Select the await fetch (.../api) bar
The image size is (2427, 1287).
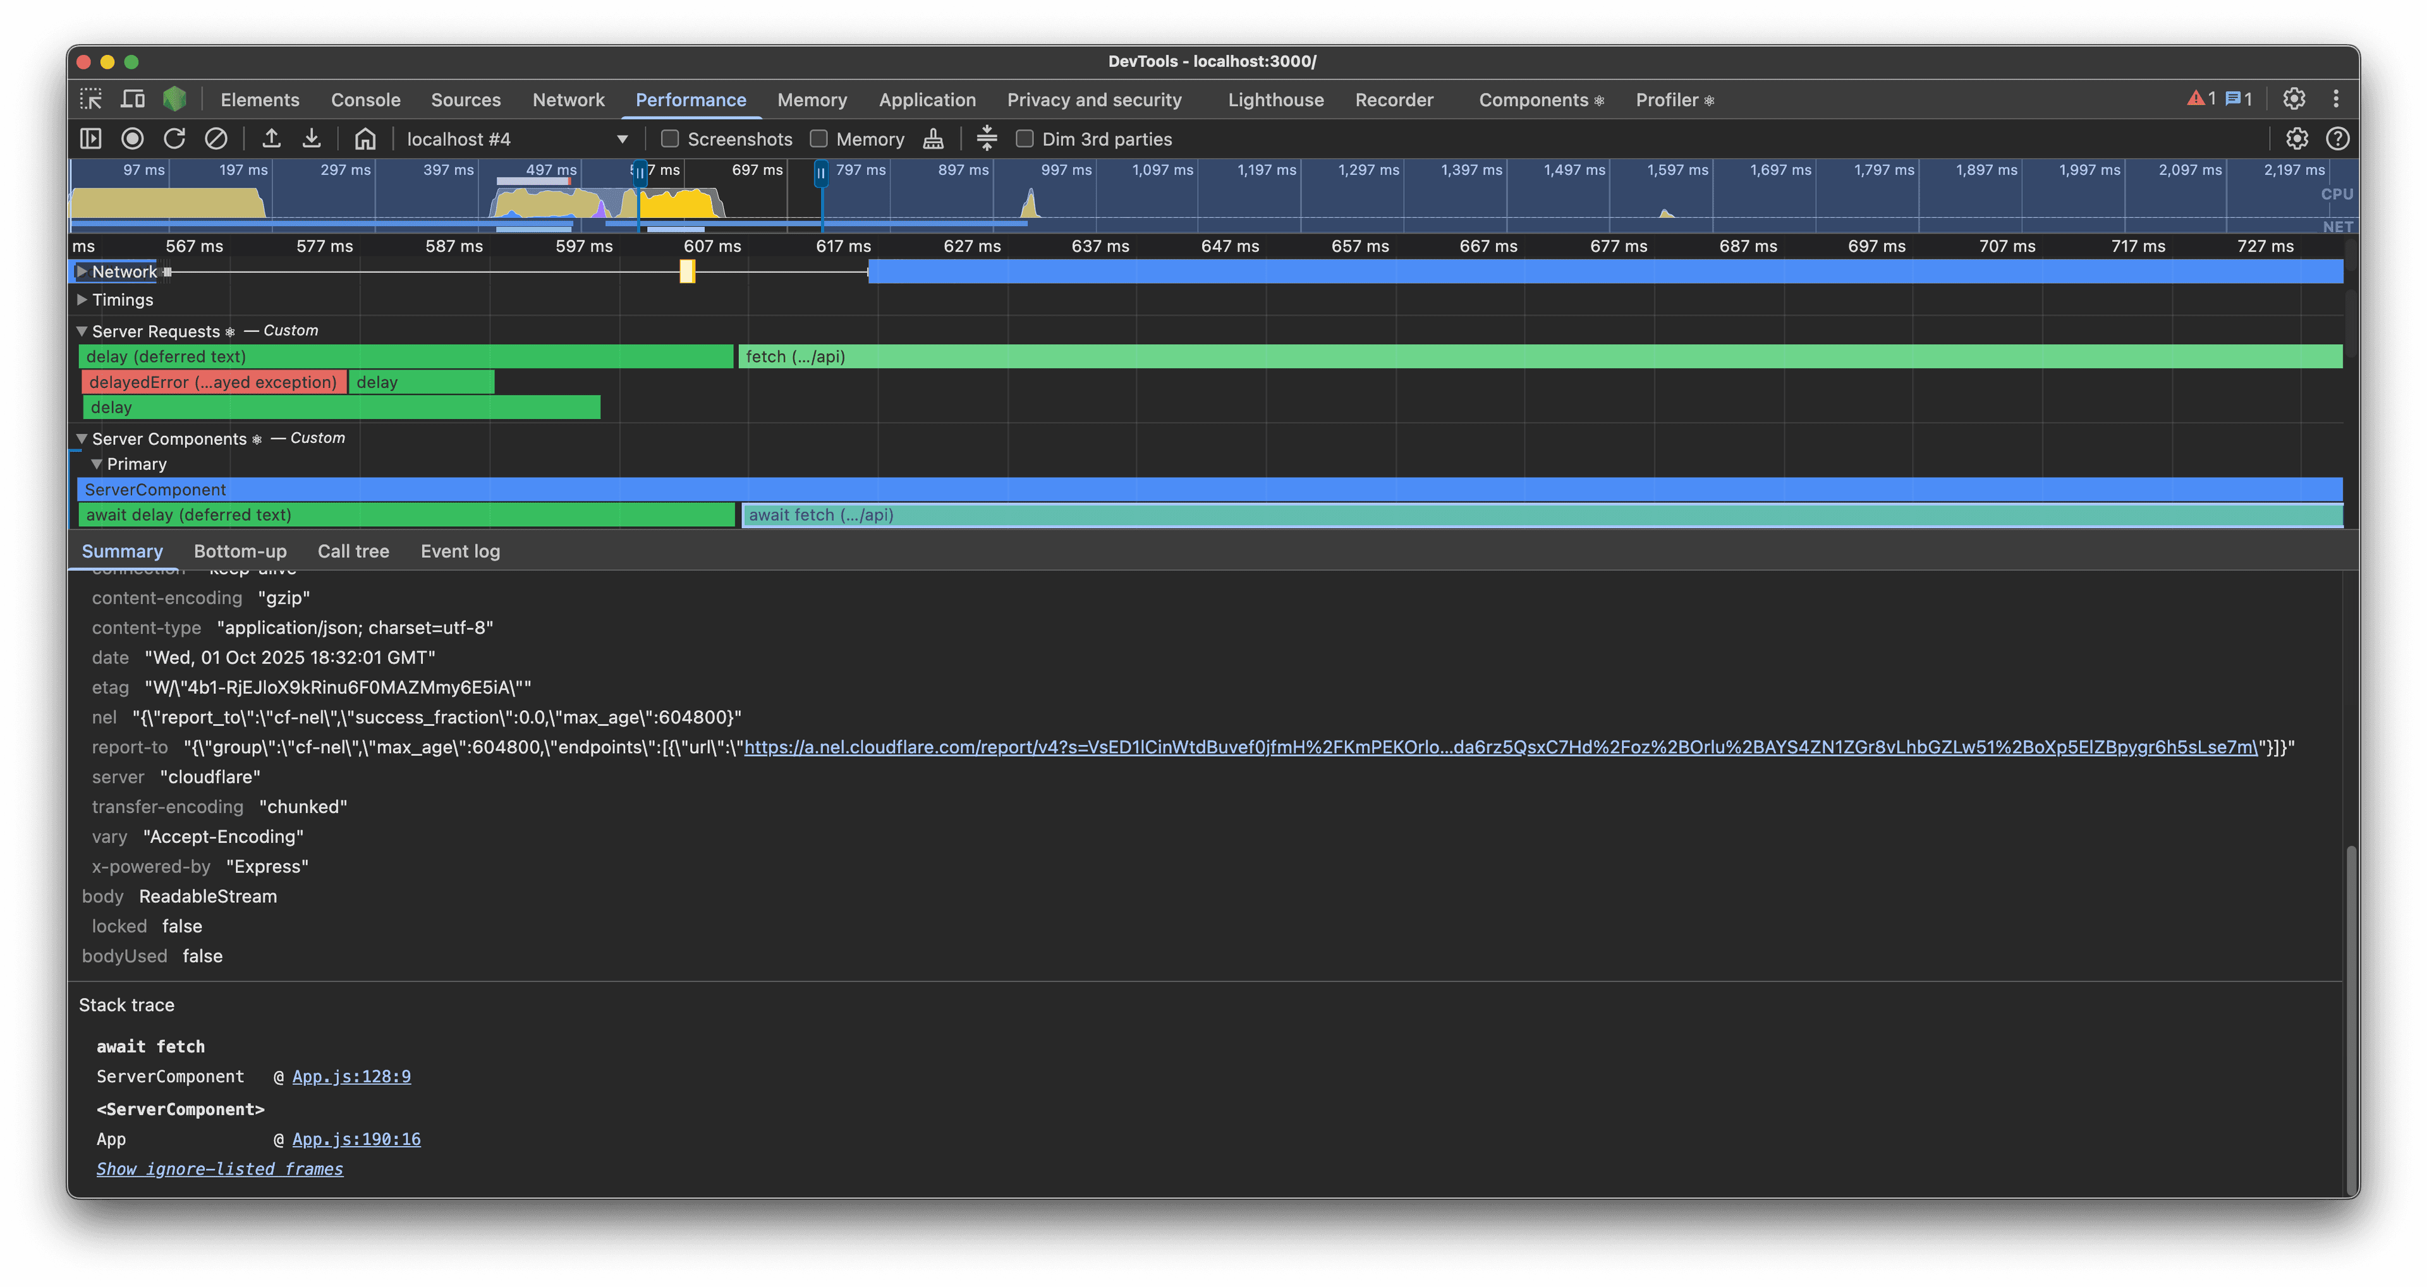click(1542, 514)
